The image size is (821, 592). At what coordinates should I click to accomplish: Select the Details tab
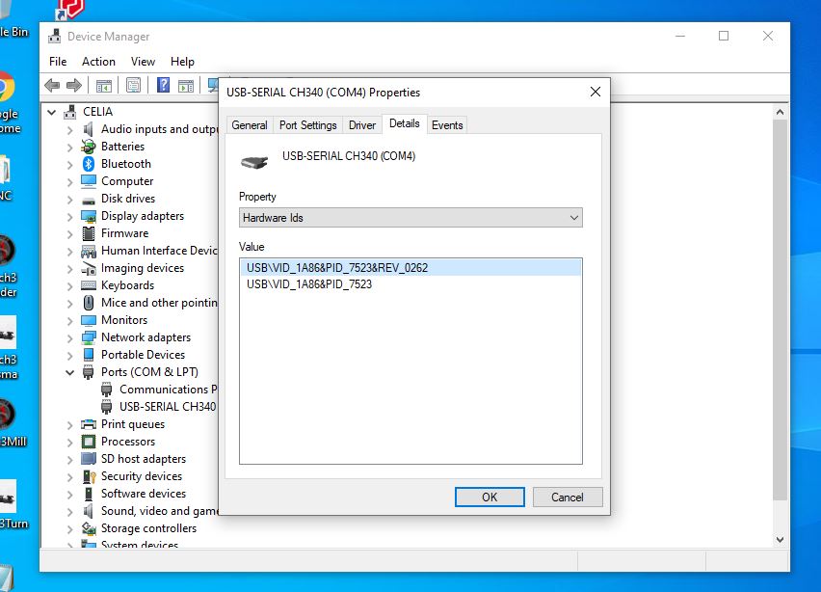pyautogui.click(x=404, y=123)
